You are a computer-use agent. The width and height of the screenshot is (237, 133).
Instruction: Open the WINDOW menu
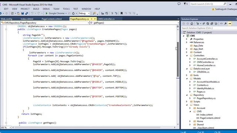coord(86,9)
